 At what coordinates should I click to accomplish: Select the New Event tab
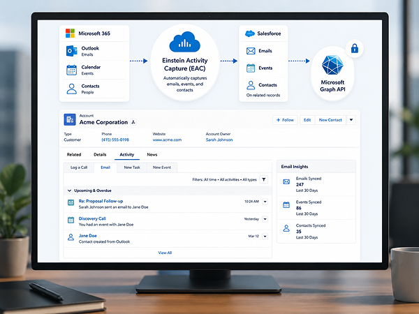[x=162, y=167]
